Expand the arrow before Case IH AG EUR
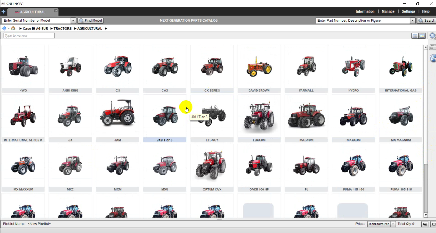Screen dimensions: 436x233 [x=21, y=29]
